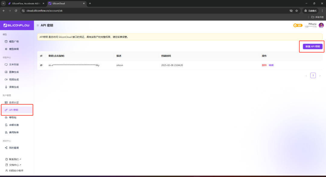Copy the sk-n masked API key
This screenshot has height=177, width=326.
click(x=74, y=65)
